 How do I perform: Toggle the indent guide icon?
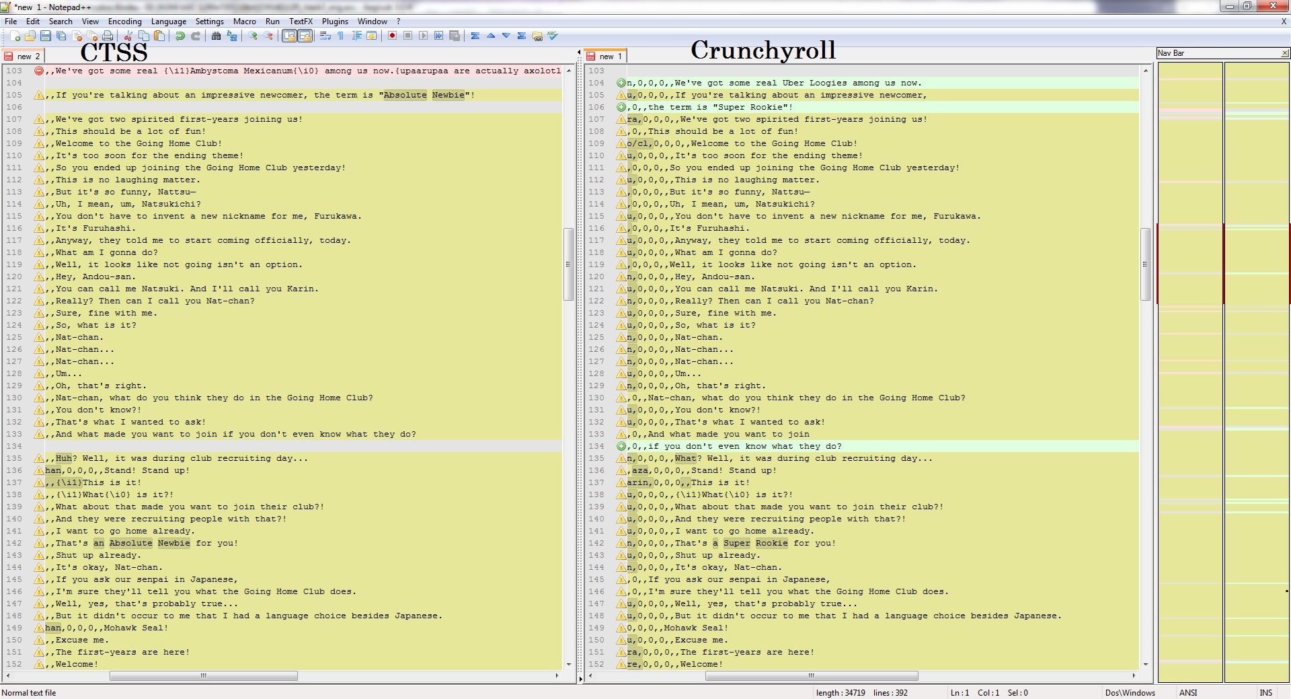click(356, 36)
